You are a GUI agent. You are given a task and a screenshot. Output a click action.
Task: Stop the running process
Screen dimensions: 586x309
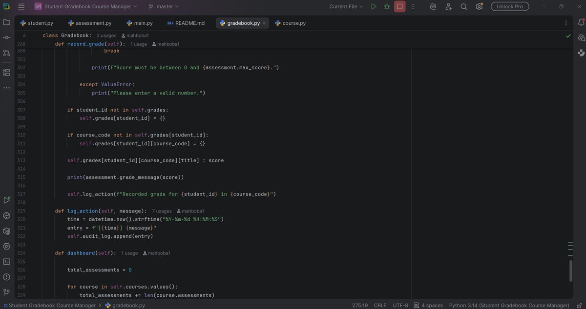pyautogui.click(x=399, y=6)
